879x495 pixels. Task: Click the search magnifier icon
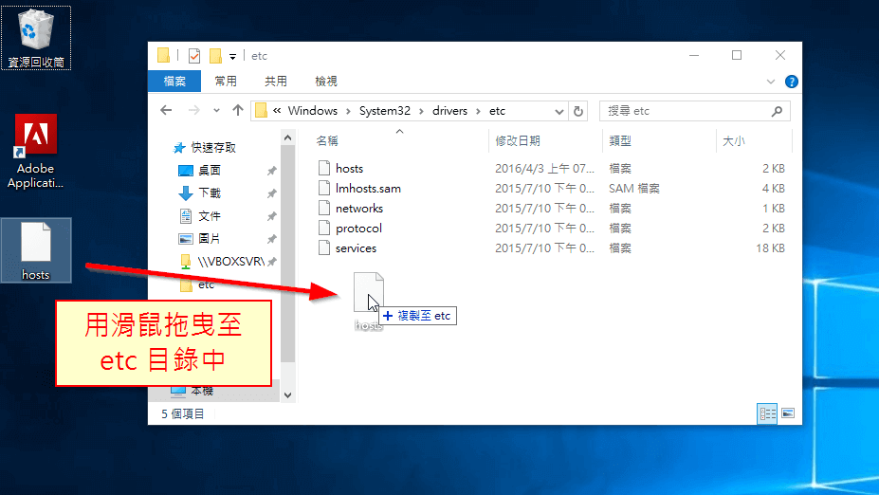(x=777, y=111)
